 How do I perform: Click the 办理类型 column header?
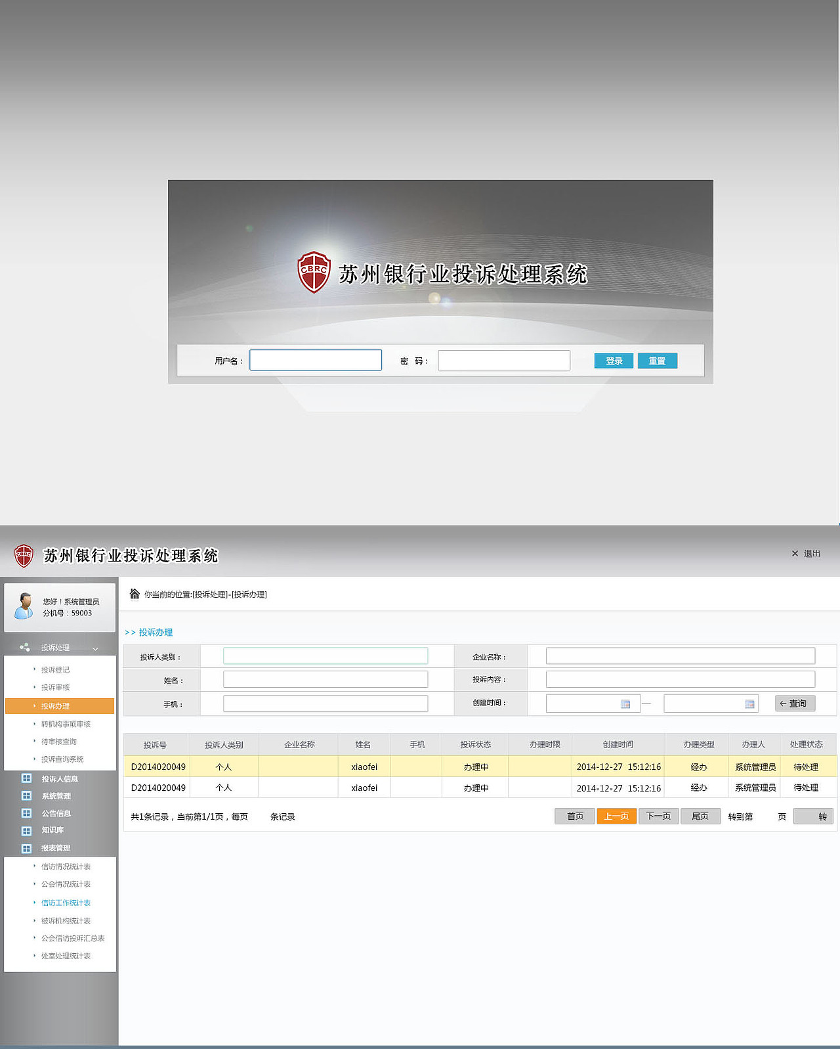pyautogui.click(x=699, y=744)
